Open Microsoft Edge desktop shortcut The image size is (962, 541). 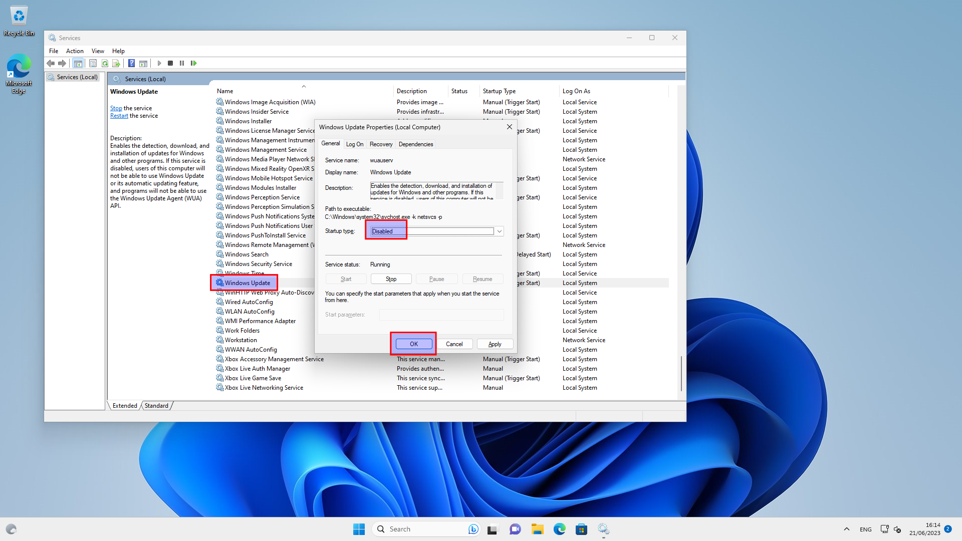coord(19,74)
